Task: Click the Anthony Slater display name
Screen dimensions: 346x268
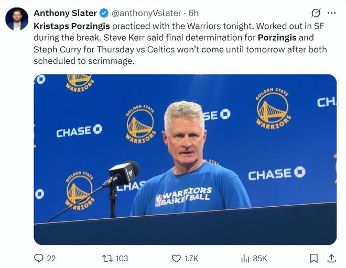Action: (64, 13)
